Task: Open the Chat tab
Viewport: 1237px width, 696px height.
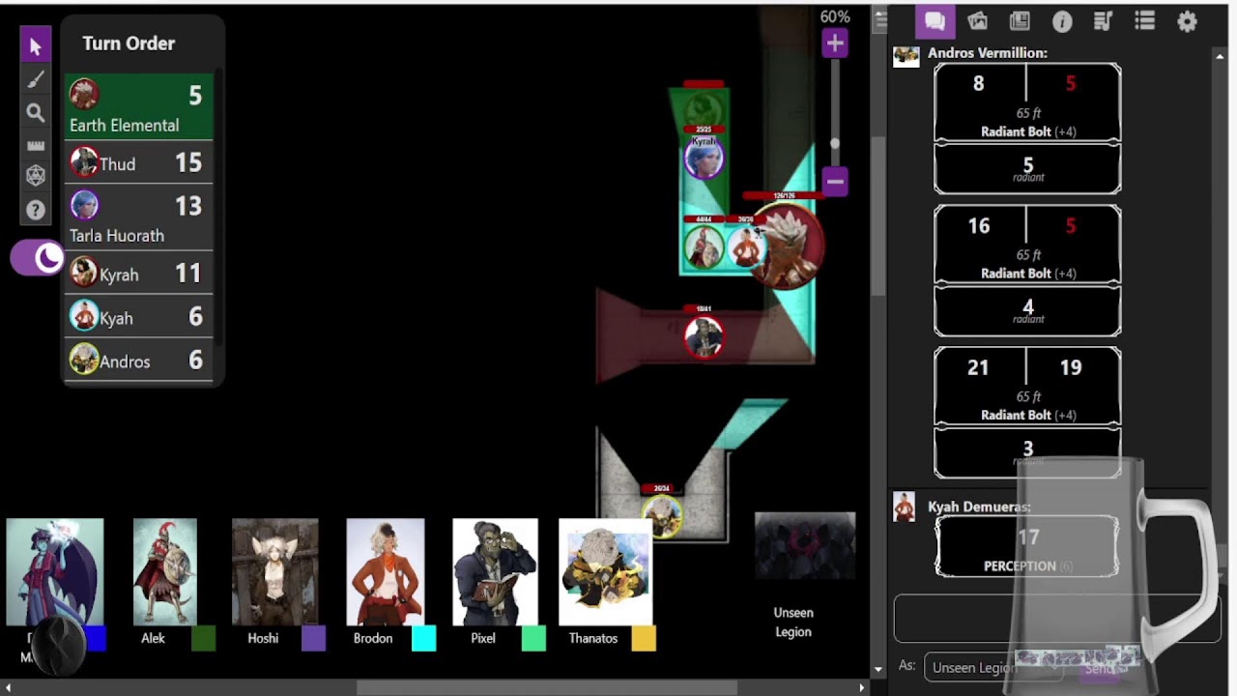Action: (935, 21)
